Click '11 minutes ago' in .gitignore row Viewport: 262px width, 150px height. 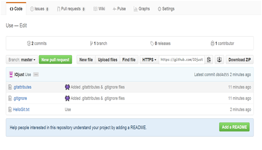pos(240,98)
